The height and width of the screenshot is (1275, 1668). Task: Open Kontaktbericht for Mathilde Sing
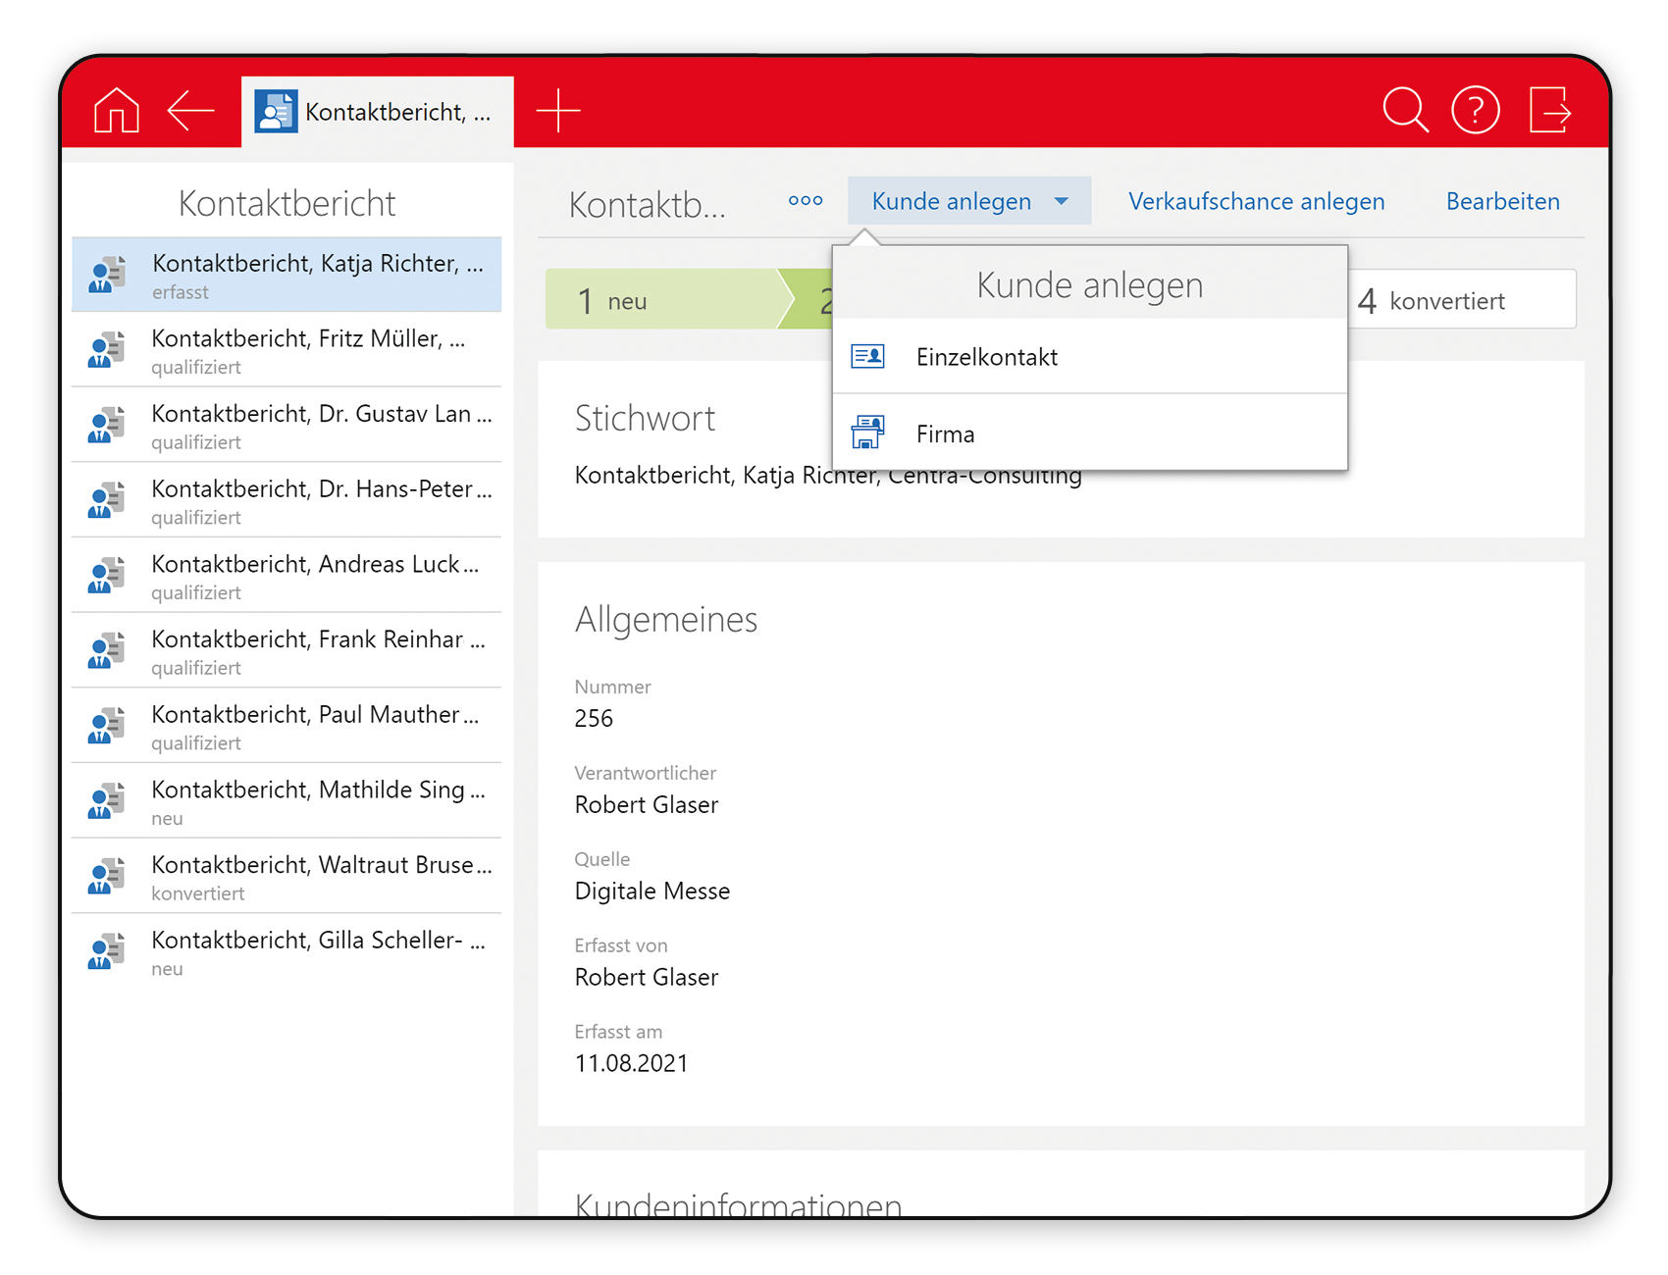(286, 800)
